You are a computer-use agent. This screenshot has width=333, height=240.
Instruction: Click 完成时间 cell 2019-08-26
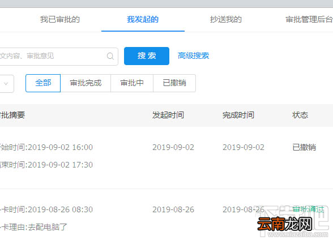[244, 209]
